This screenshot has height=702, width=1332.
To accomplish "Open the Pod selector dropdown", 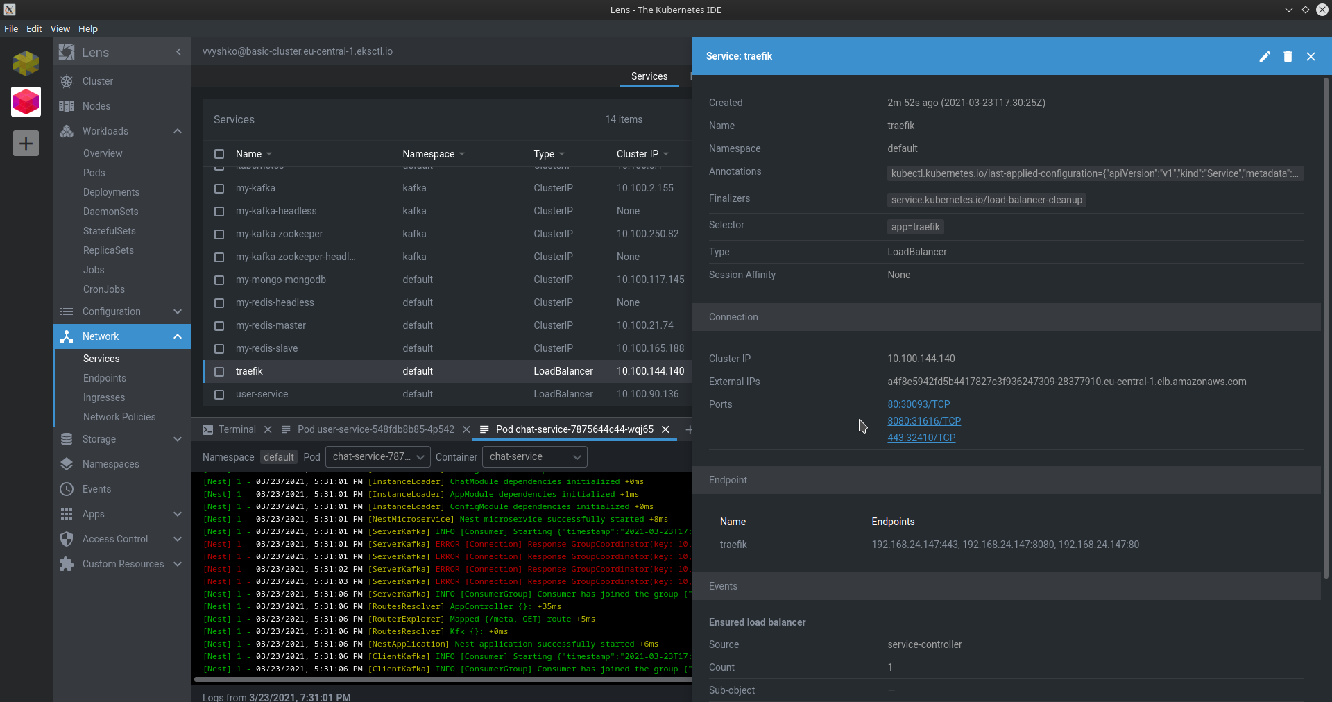I will coord(378,456).
